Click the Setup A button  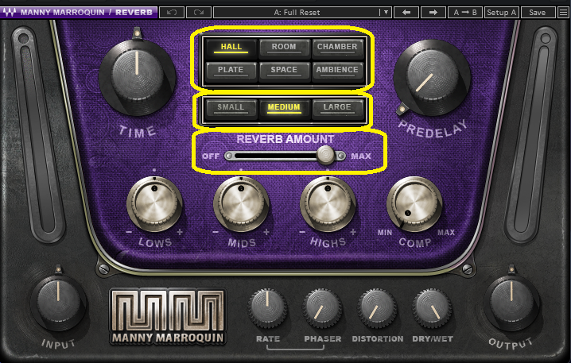point(502,13)
